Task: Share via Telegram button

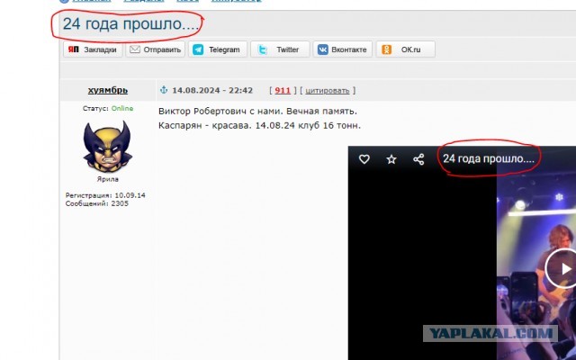Action: point(218,49)
